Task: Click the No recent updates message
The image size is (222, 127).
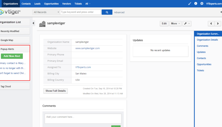Action: [160, 50]
